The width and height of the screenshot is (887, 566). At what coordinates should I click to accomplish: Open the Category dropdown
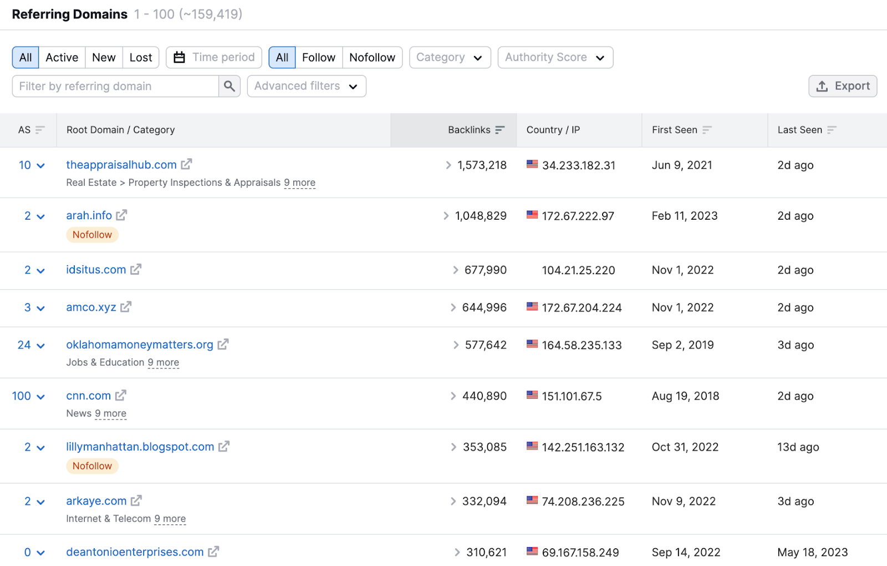tap(450, 57)
